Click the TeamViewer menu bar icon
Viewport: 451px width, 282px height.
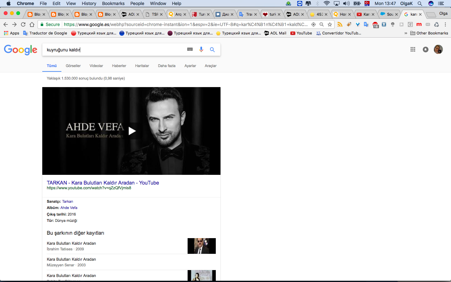click(300, 3)
